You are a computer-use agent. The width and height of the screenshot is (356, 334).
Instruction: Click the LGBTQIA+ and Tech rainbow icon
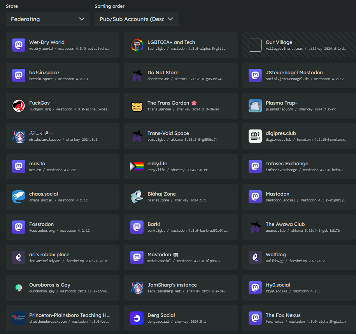(x=137, y=45)
